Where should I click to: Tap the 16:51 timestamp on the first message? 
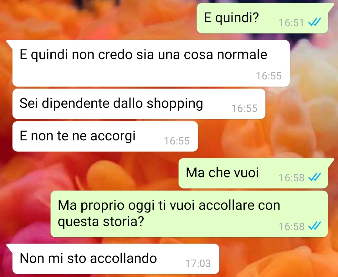point(291,23)
